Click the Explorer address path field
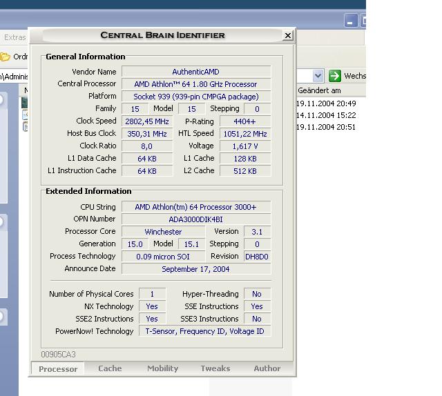This screenshot has height=396, width=442. pyautogui.click(x=14, y=77)
